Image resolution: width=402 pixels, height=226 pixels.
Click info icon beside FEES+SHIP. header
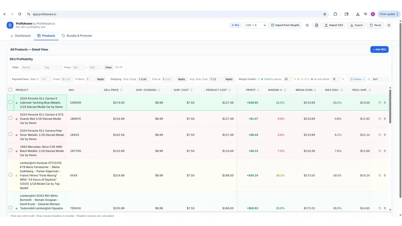[370, 90]
